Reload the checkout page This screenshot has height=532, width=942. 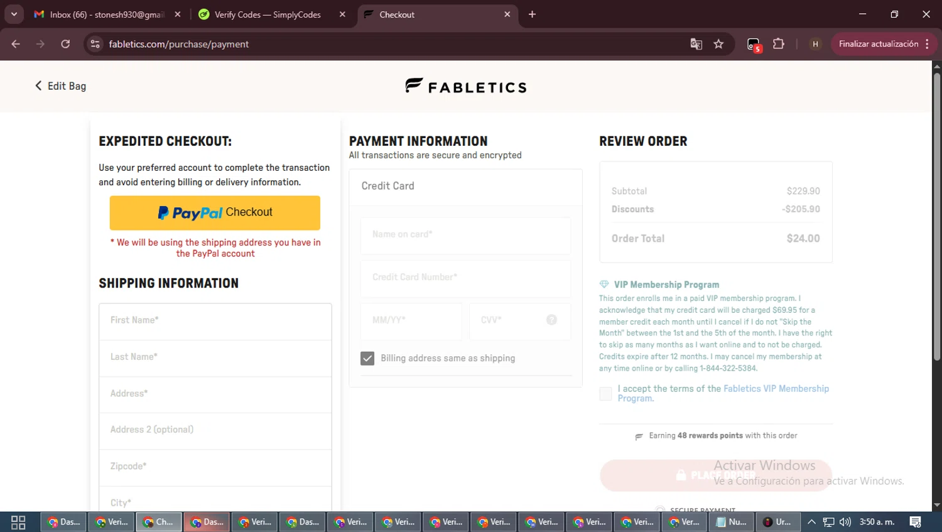coord(65,44)
